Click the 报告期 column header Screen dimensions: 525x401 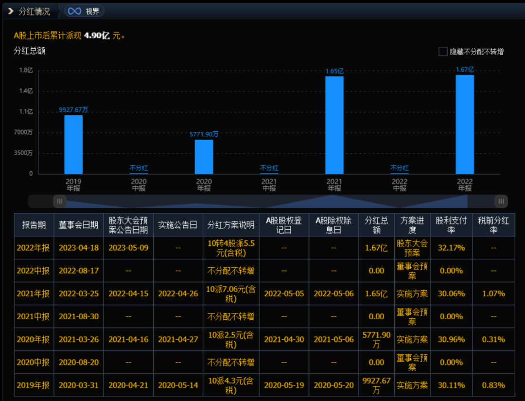tap(34, 225)
